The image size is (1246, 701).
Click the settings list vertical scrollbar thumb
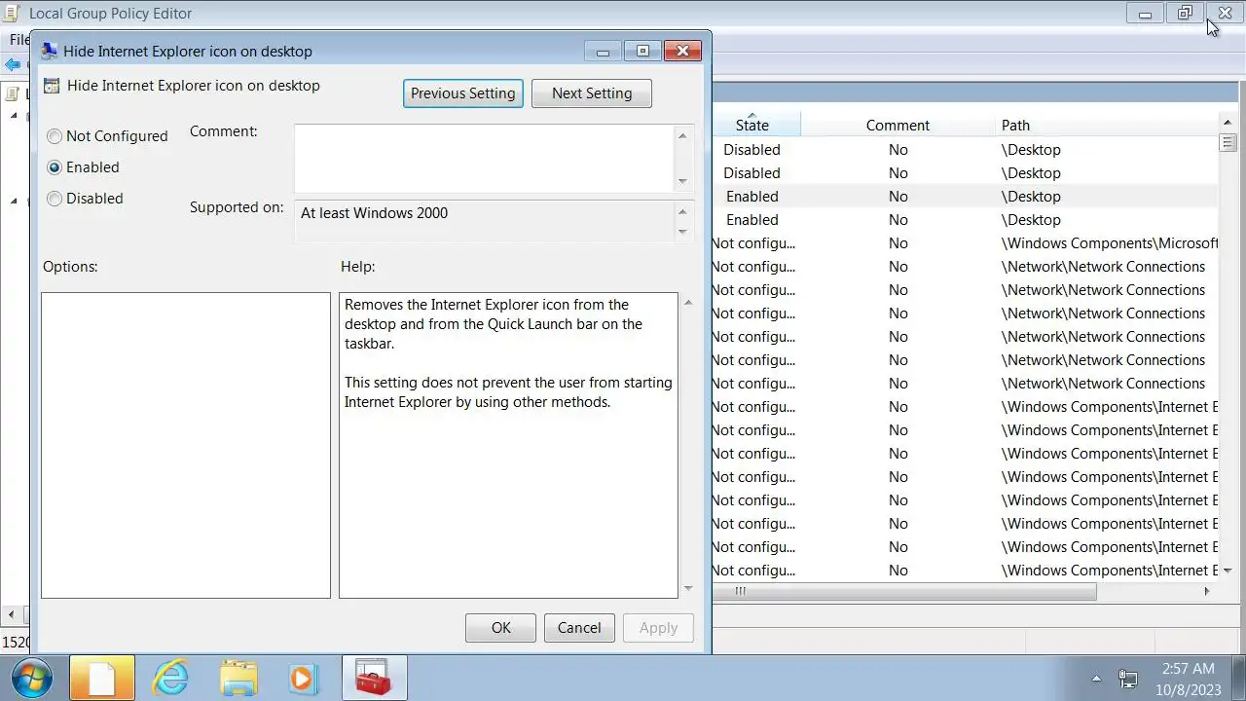click(1228, 142)
